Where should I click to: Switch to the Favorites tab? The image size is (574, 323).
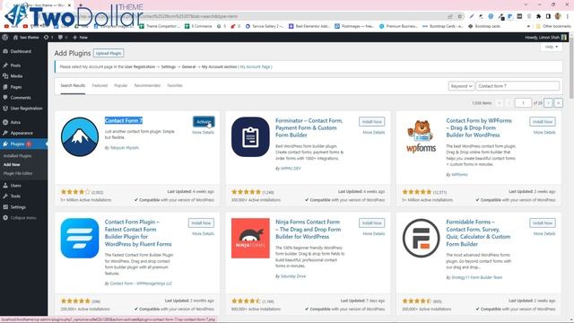click(x=175, y=86)
